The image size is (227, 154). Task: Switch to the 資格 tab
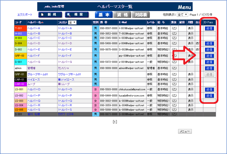click(x=122, y=15)
